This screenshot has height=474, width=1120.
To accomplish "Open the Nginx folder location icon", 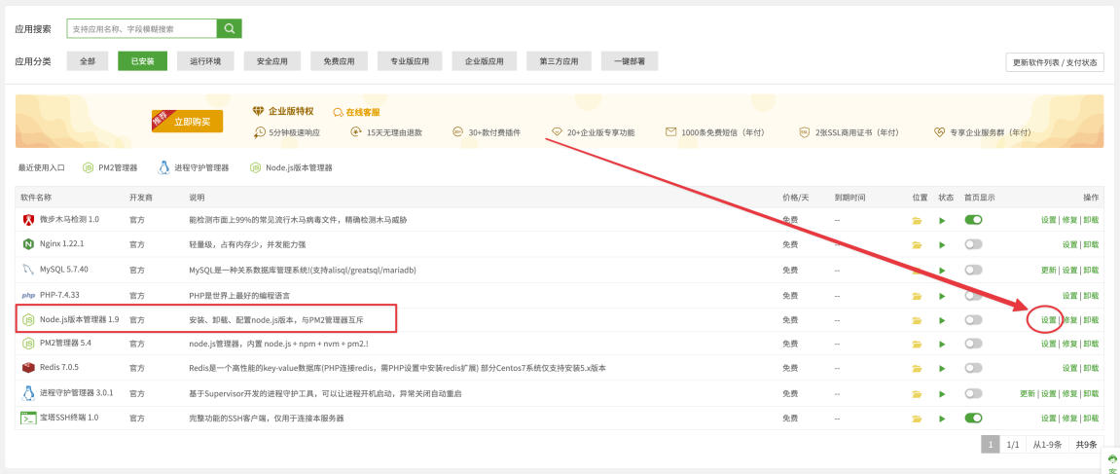I will pyautogui.click(x=916, y=245).
